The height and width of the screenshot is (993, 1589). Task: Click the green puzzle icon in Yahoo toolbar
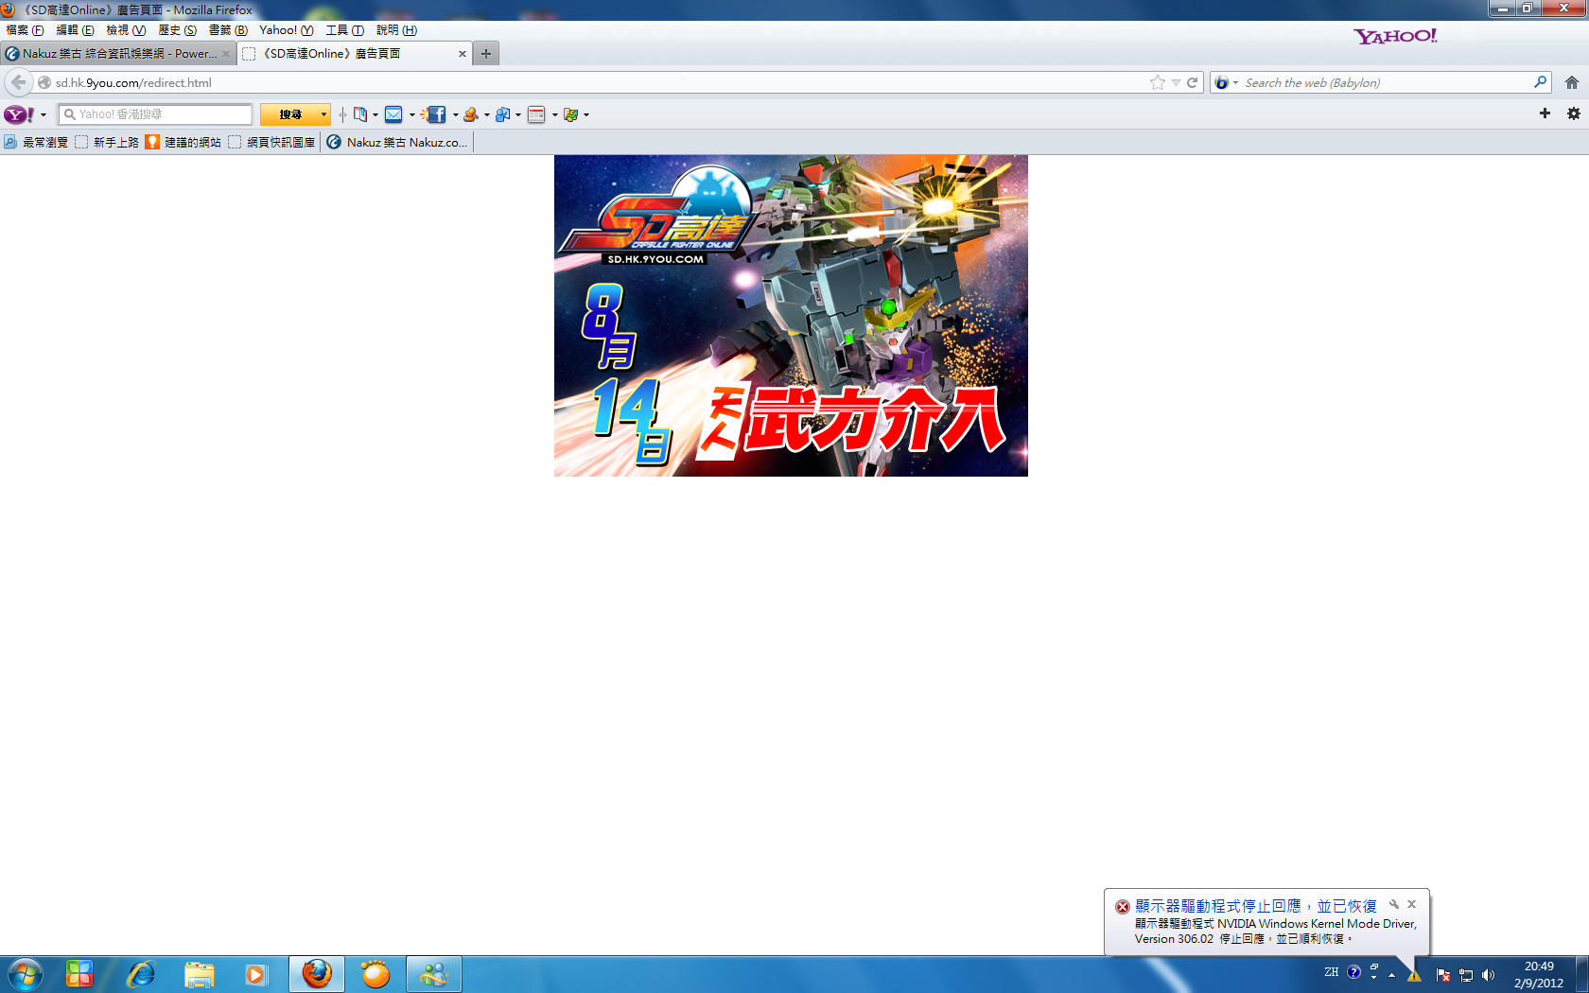570,114
